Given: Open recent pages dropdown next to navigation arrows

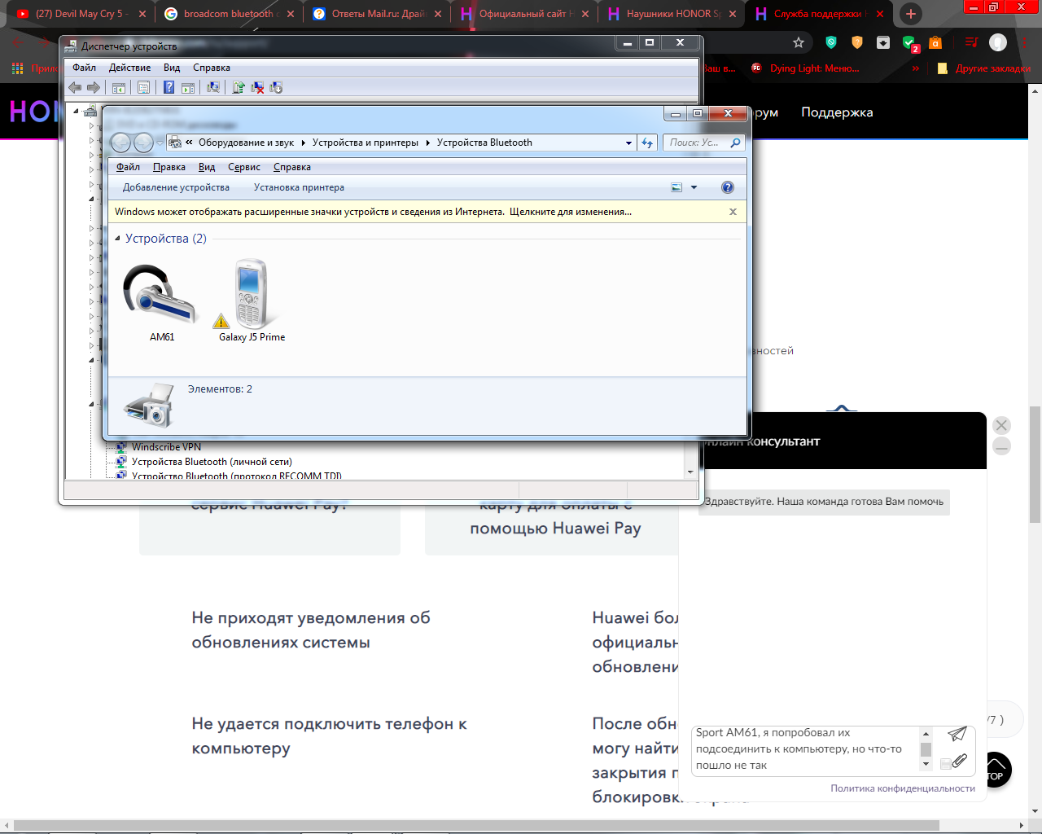Looking at the screenshot, I should 160,143.
